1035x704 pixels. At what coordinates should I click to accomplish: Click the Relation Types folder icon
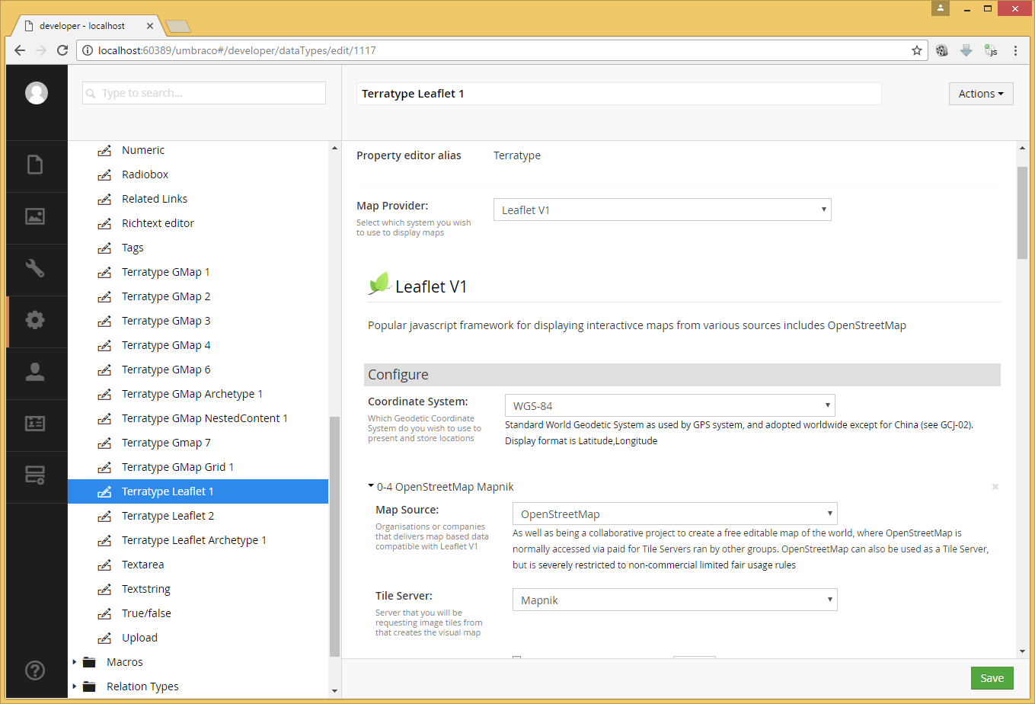89,686
